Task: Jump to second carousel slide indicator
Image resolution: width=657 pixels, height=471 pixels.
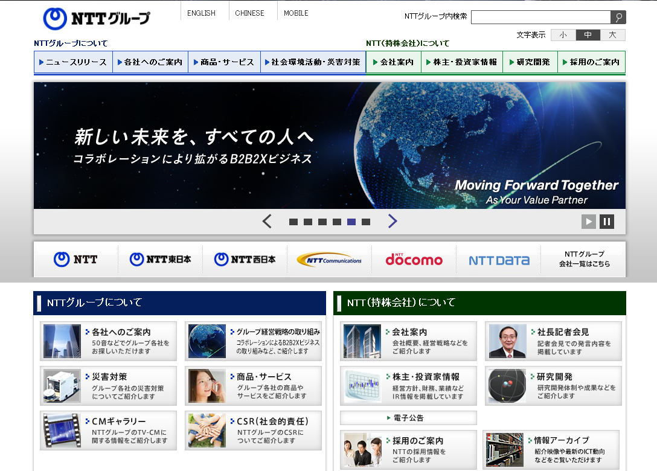Action: pyautogui.click(x=308, y=222)
